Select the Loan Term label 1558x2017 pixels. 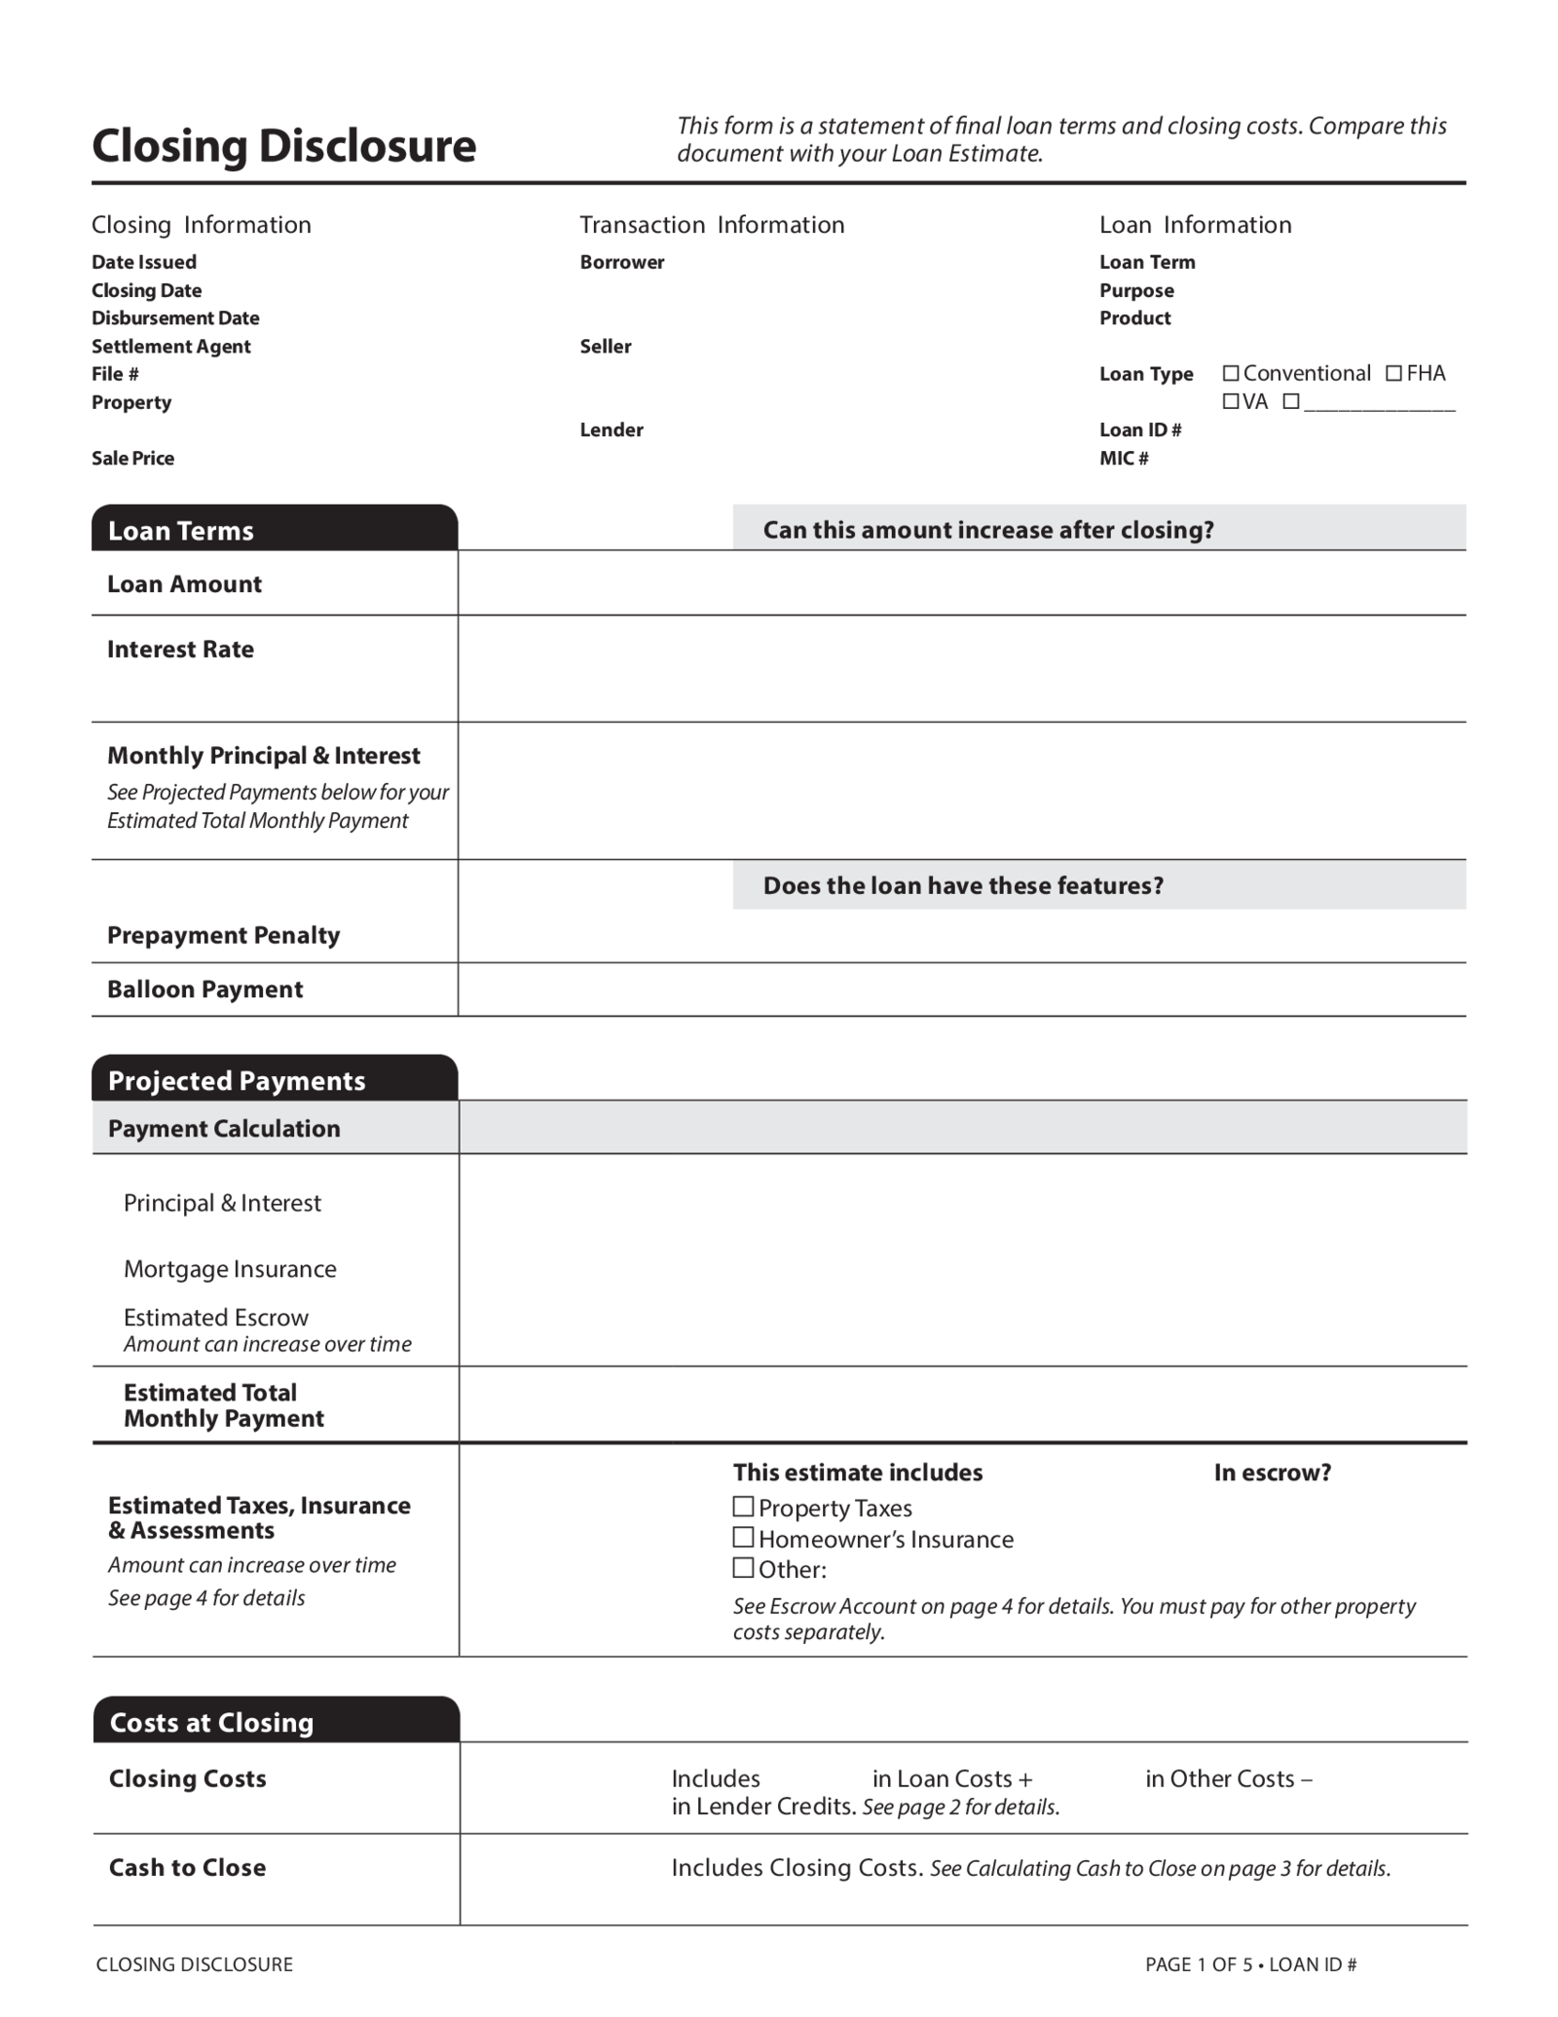[1147, 262]
